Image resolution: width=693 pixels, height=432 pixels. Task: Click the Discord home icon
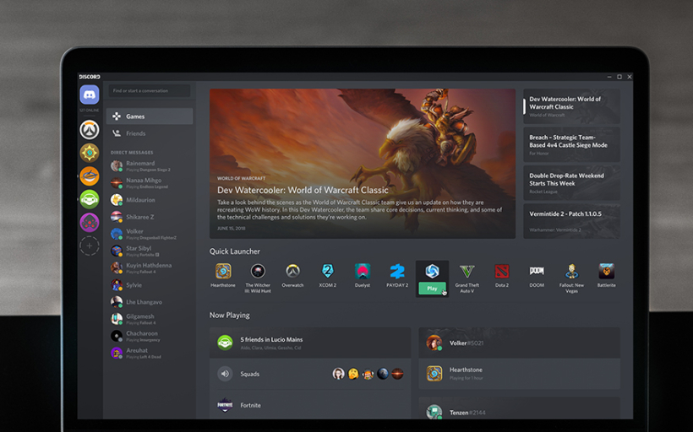point(90,94)
